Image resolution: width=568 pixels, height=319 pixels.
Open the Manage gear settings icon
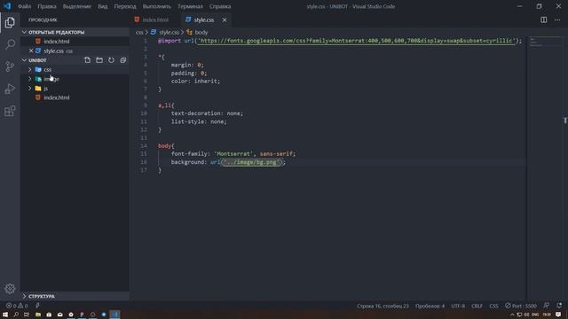pyautogui.click(x=10, y=288)
